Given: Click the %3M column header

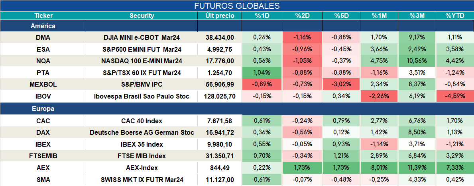Looking at the screenshot, I should [x=417, y=15].
